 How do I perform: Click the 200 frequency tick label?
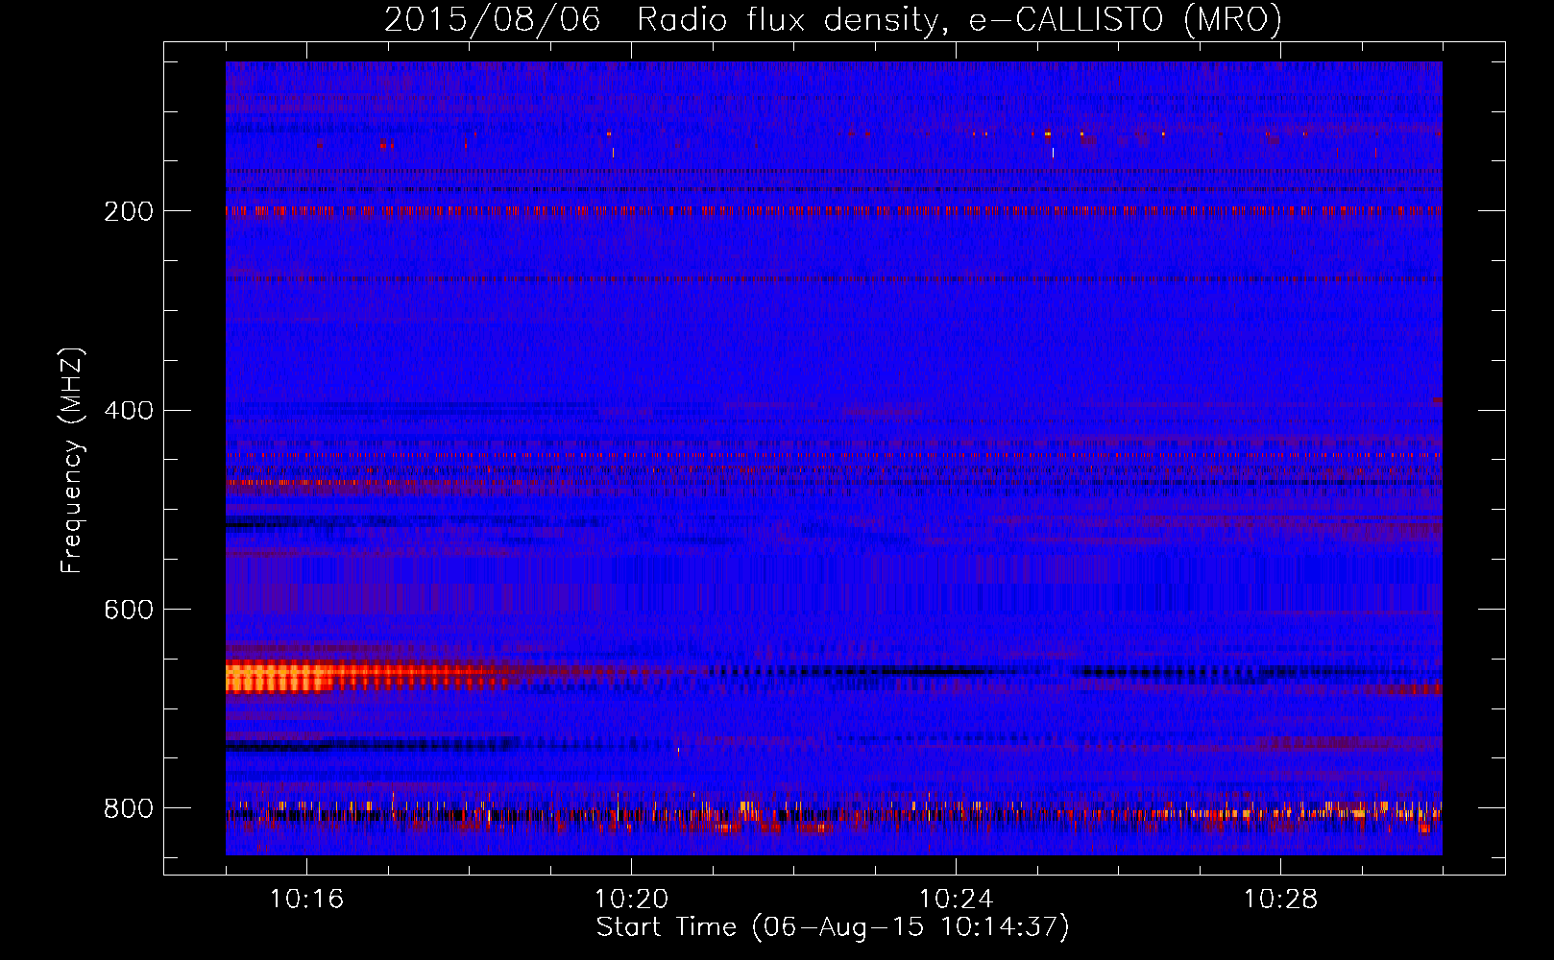pyautogui.click(x=129, y=211)
